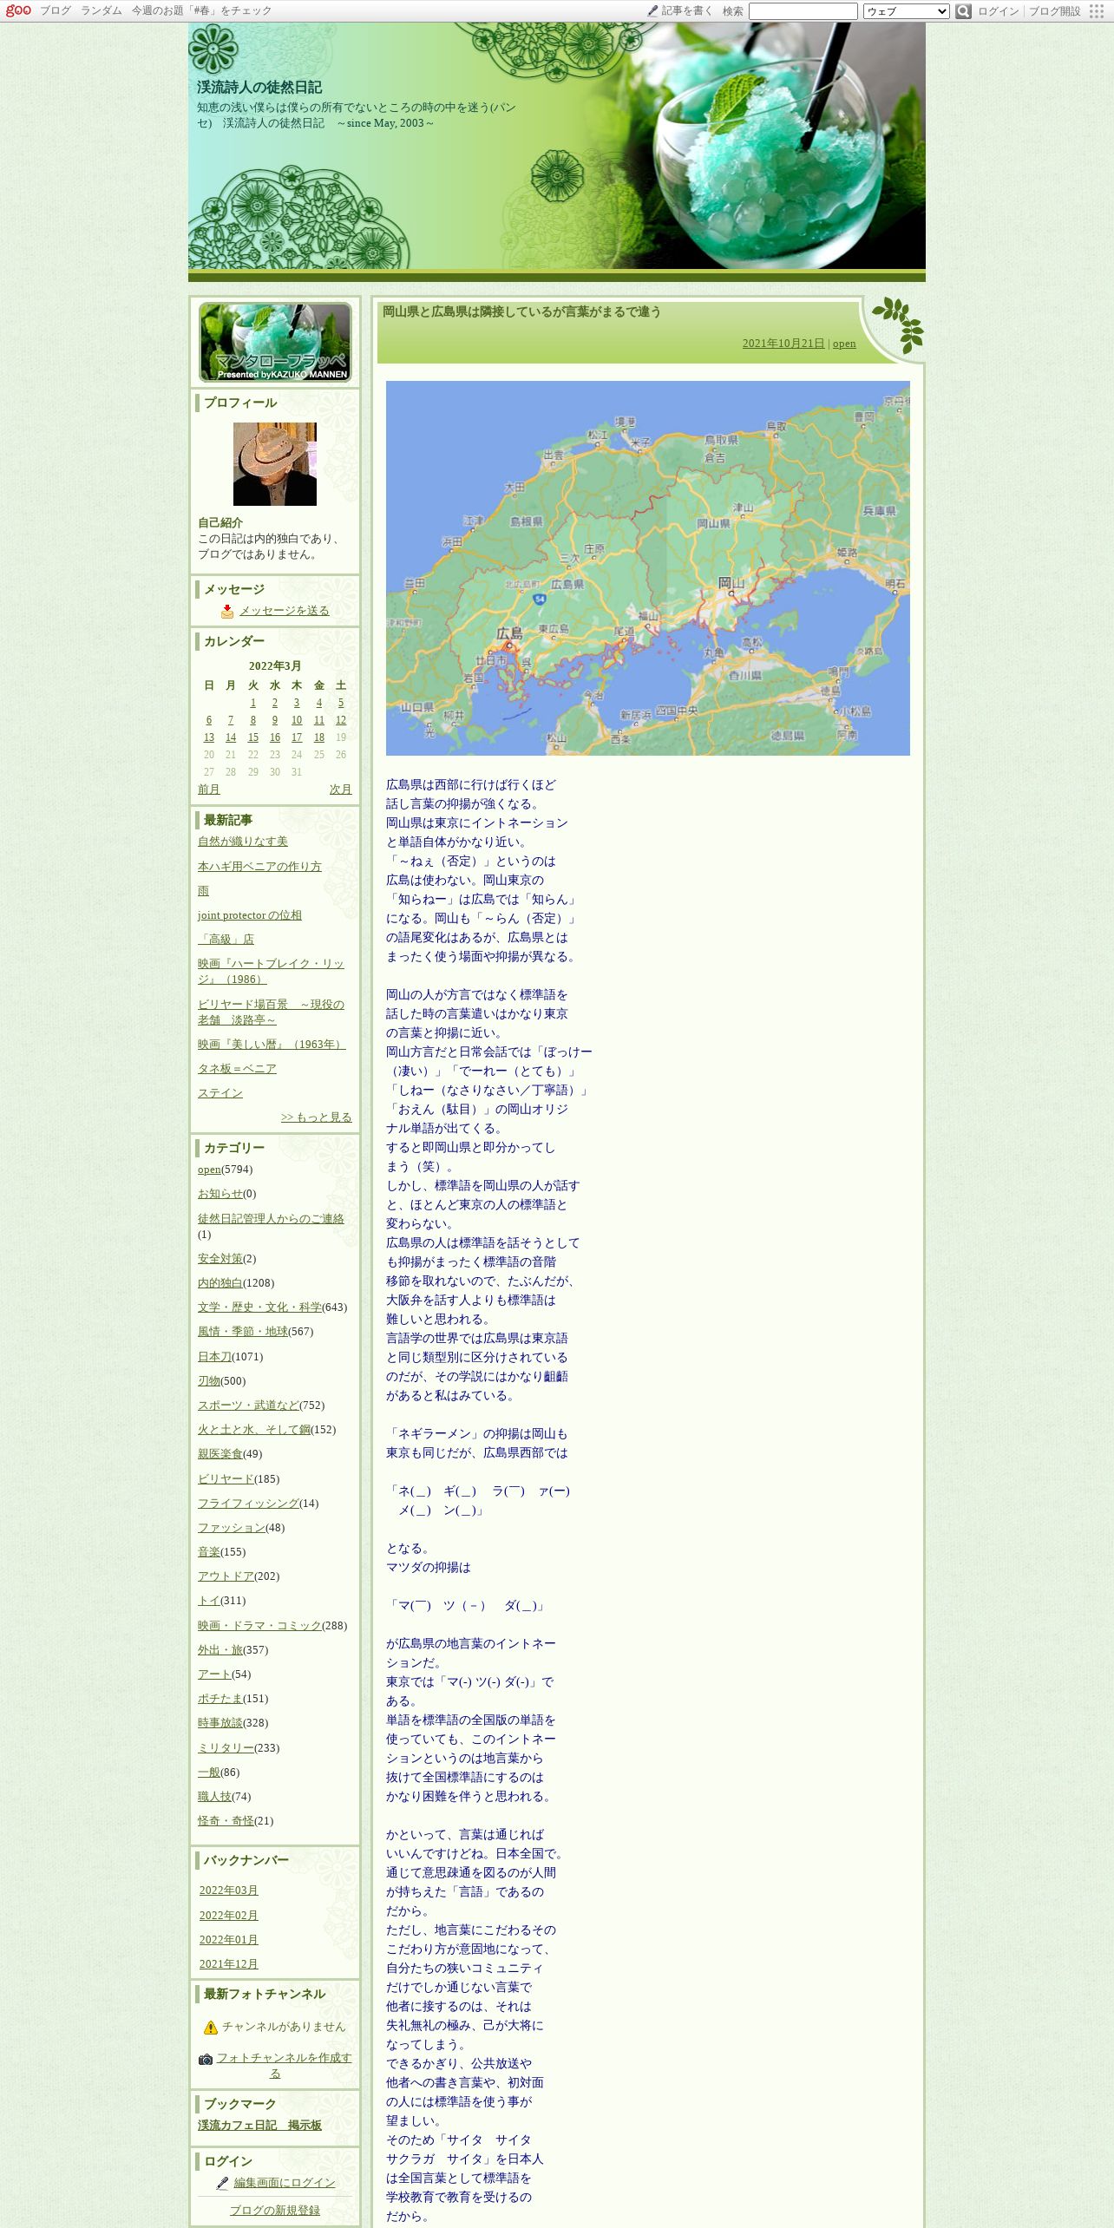Open recent article 本ハギ用ベニアの作り方

click(259, 867)
